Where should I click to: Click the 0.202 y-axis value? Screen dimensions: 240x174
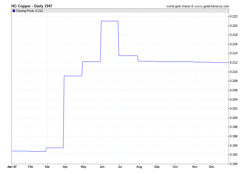[234, 108]
